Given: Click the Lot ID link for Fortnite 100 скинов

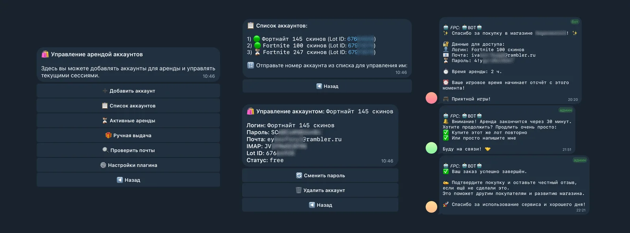Looking at the screenshot, I should (x=361, y=45).
